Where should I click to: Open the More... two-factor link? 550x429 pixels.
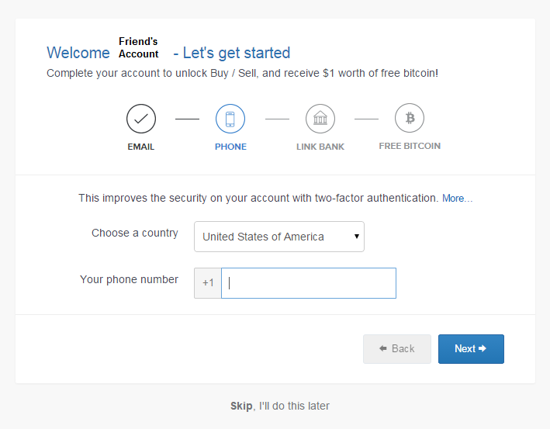[458, 198]
